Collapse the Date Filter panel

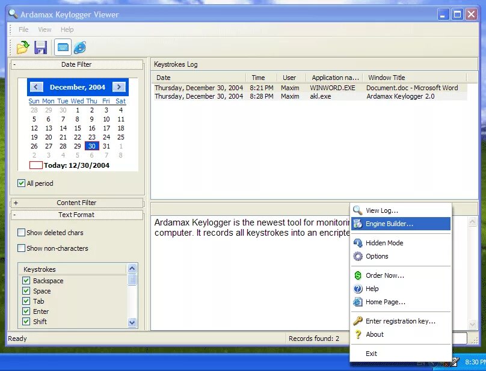pos(77,64)
